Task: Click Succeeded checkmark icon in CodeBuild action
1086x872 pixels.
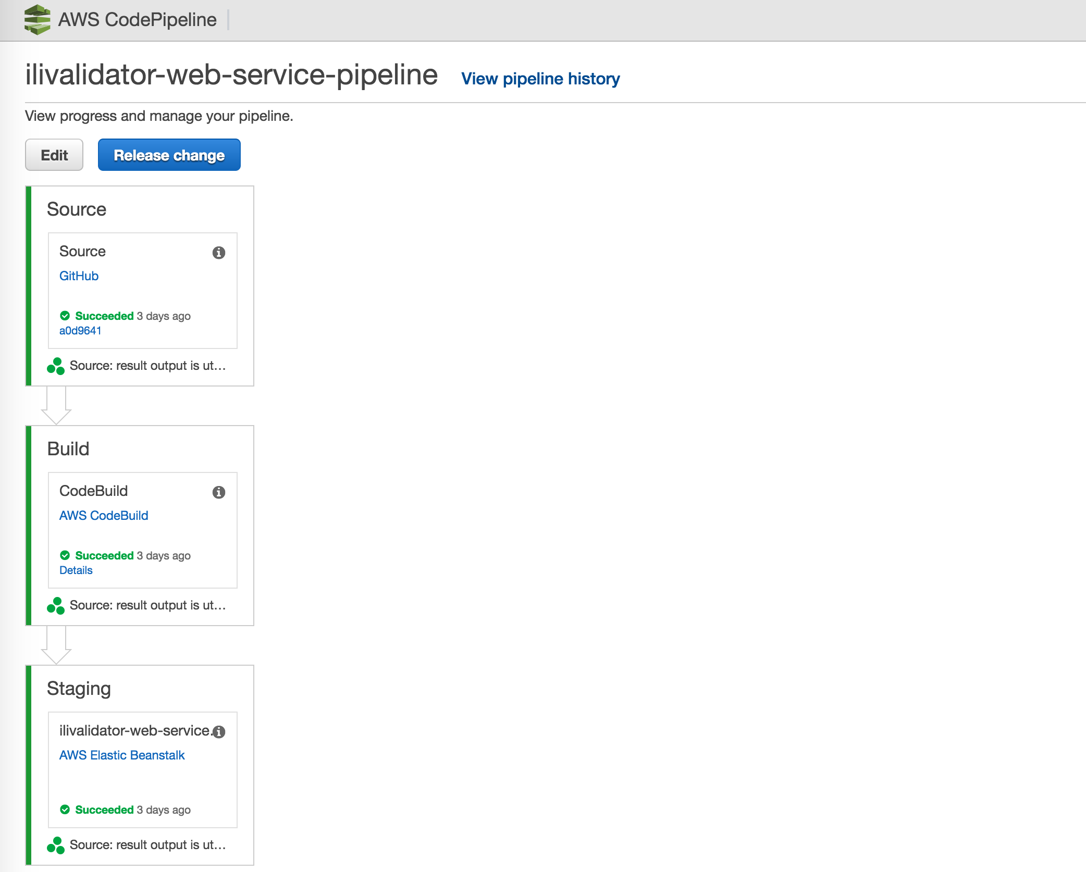Action: click(65, 555)
